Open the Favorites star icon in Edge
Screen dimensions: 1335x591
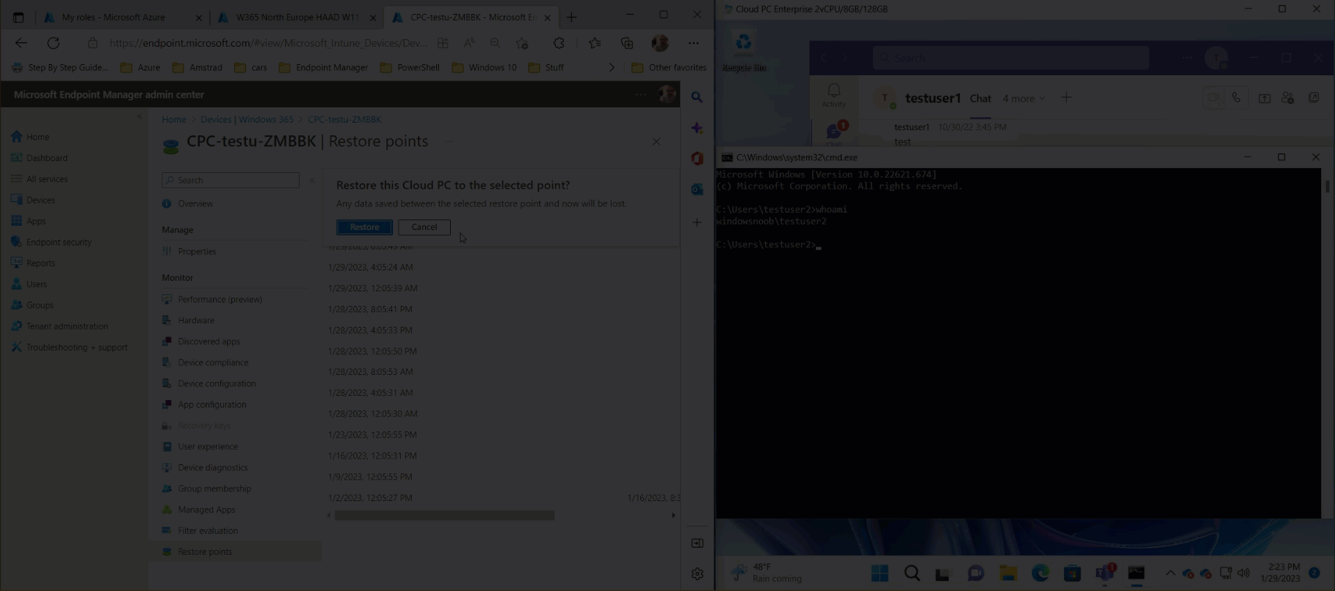594,43
